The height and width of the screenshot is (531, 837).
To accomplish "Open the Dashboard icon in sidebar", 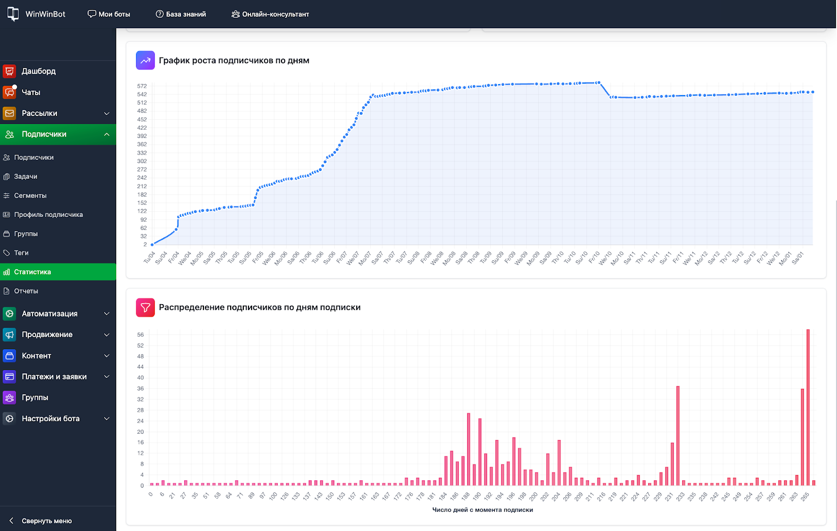I will tap(9, 71).
